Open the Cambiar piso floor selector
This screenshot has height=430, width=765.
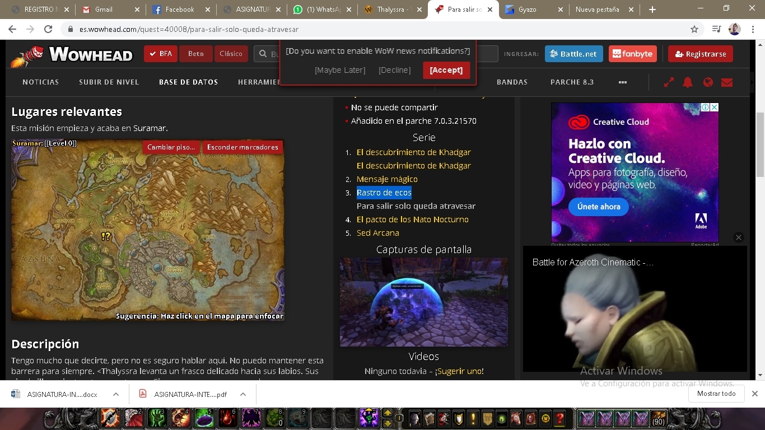coord(171,147)
